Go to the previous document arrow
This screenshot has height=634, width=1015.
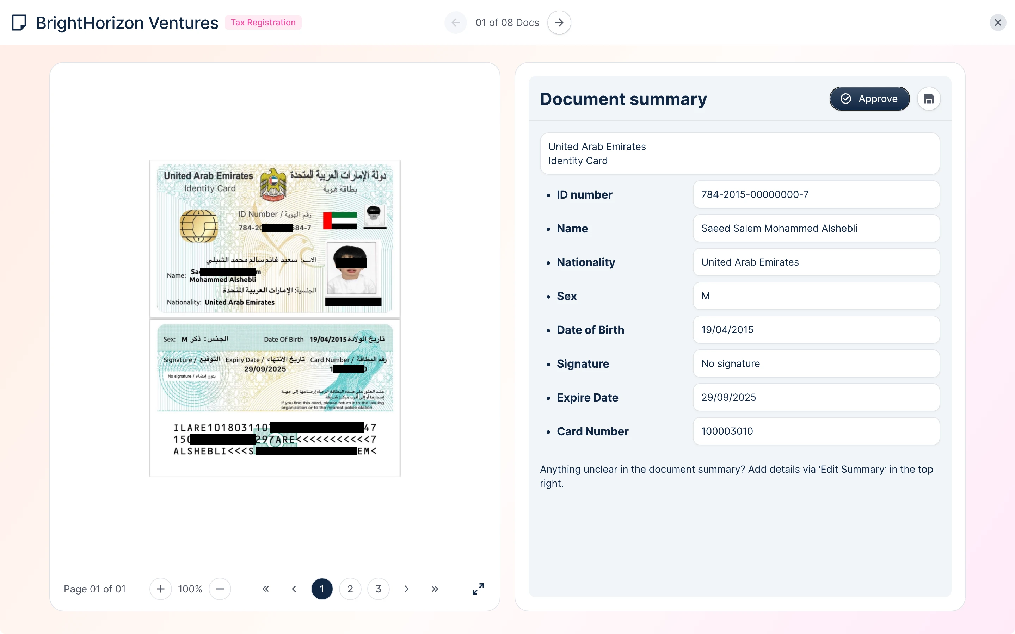click(455, 23)
